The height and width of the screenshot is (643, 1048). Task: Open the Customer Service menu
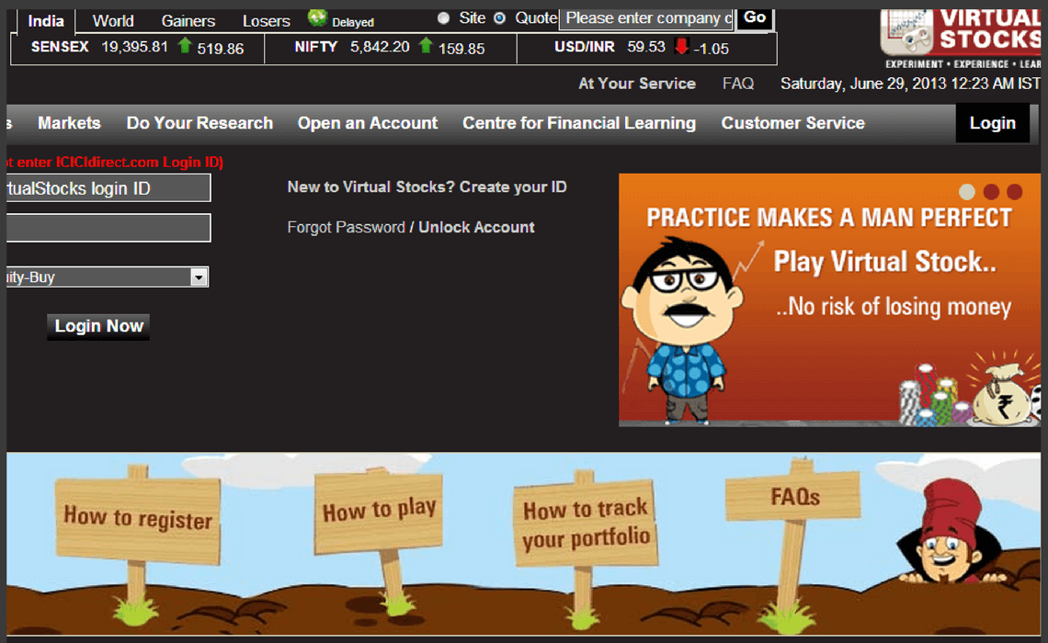[792, 123]
